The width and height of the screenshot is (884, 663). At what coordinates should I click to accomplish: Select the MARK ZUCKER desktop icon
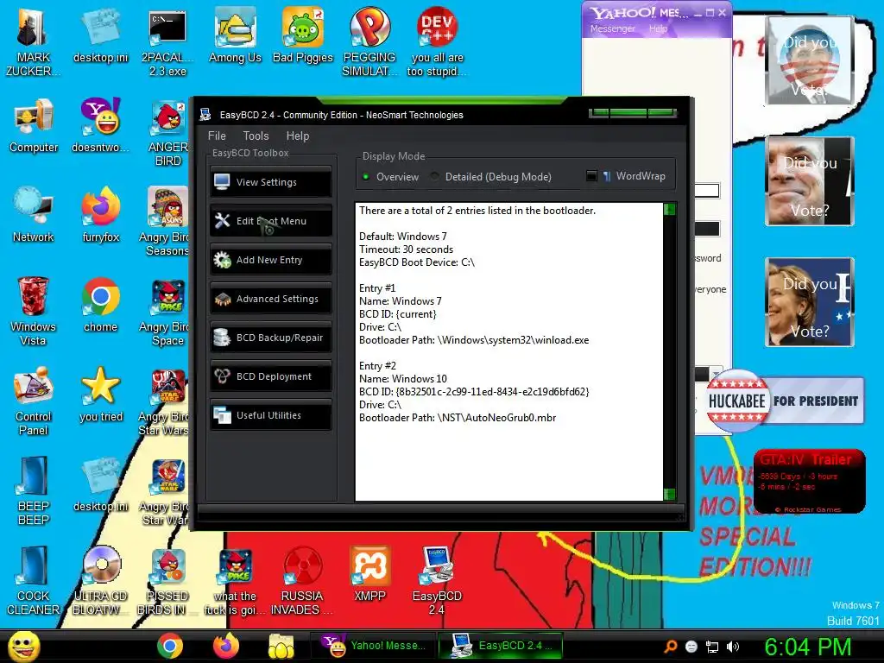[33, 43]
